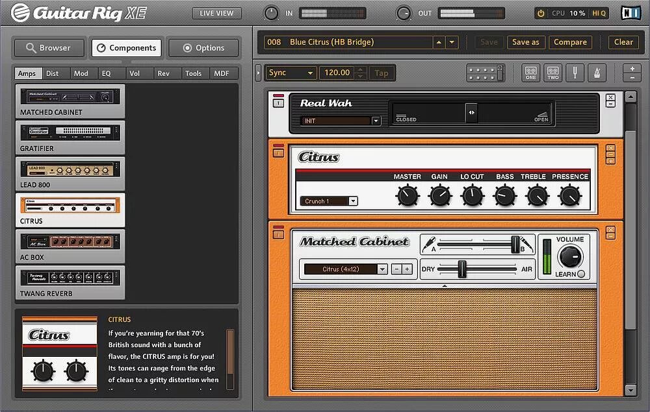The image size is (650, 412).
Task: Select next cabinet with plus button
Action: [x=407, y=269]
